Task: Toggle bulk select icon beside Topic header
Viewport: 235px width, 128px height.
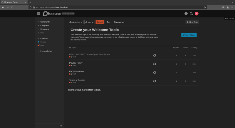Action: 70,48
